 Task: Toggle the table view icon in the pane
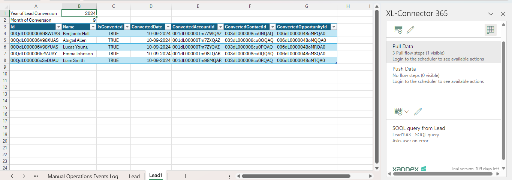click(x=490, y=30)
